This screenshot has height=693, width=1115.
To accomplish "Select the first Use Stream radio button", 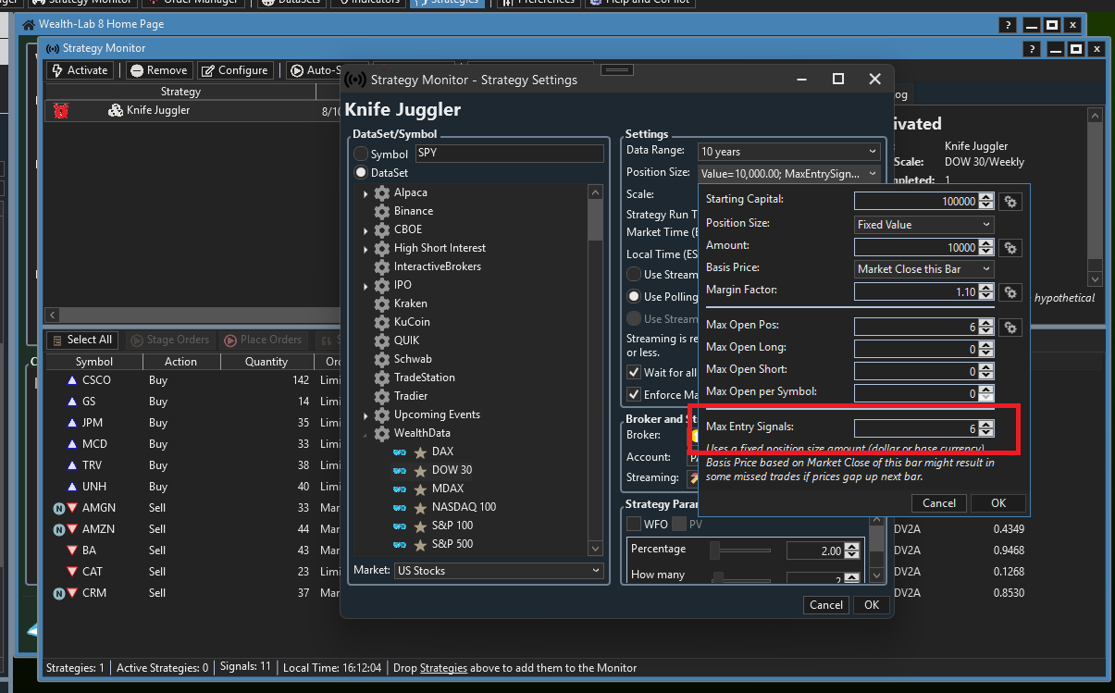I will [x=634, y=274].
